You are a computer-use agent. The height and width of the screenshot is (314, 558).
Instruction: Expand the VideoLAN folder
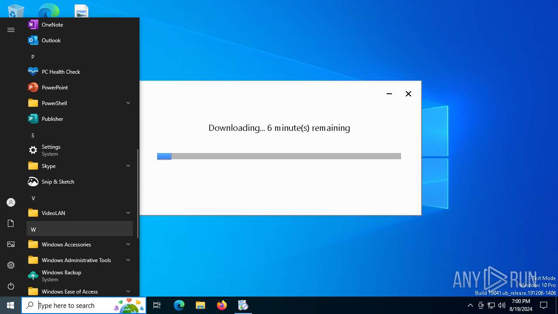(80, 213)
